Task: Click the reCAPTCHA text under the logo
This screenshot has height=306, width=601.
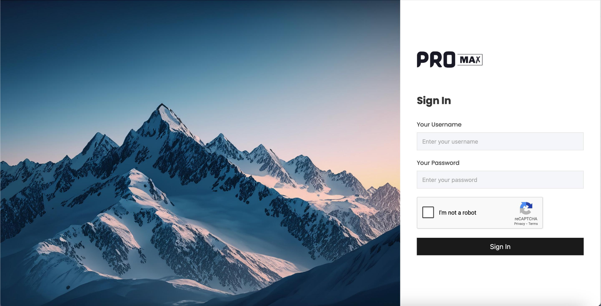Action: pyautogui.click(x=526, y=219)
